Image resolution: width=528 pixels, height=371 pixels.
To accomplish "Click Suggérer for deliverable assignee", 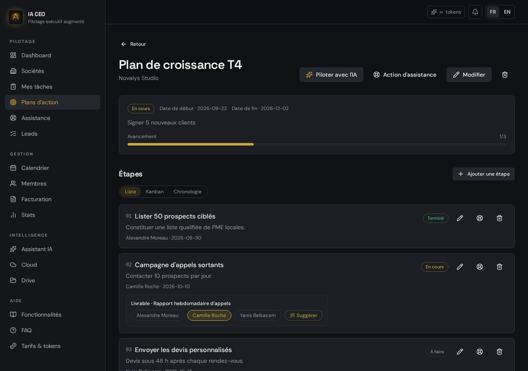I will pos(304,315).
